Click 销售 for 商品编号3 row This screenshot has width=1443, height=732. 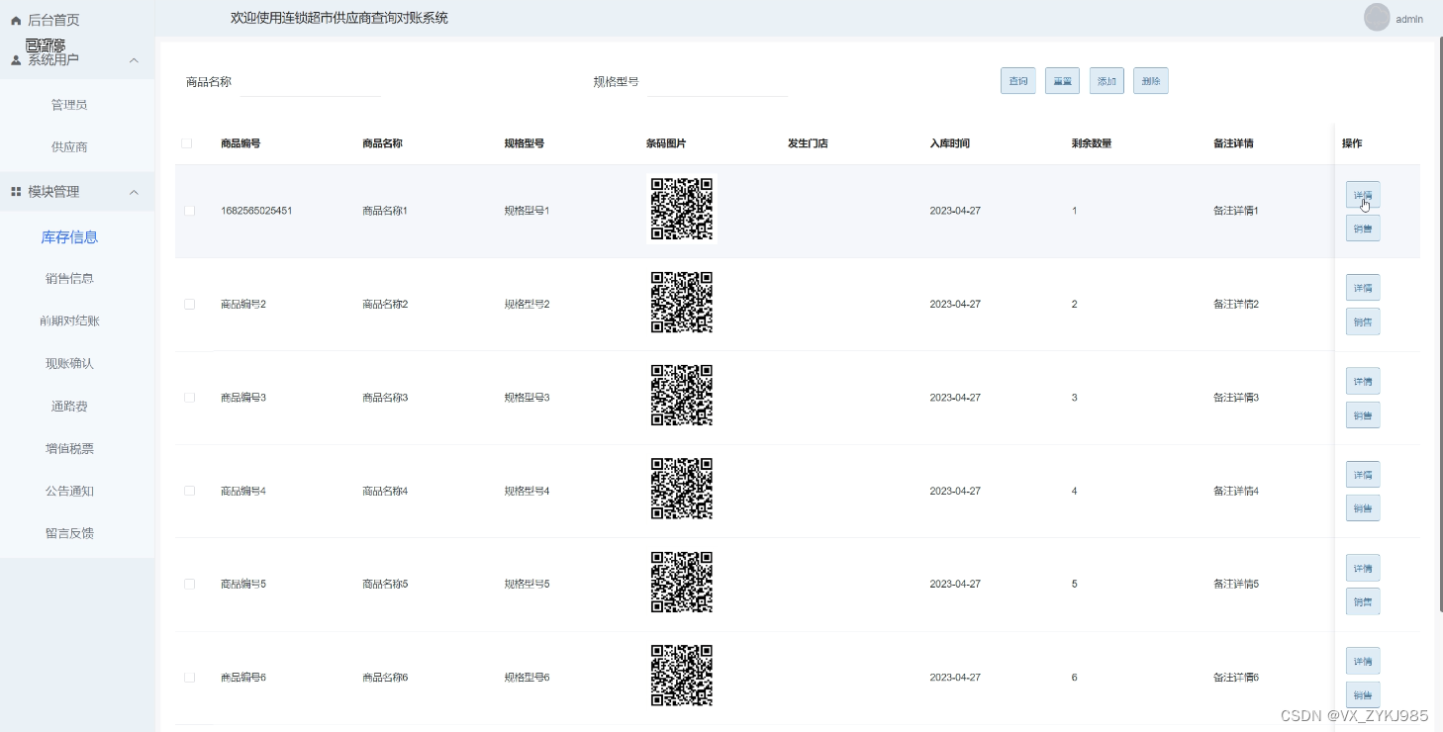[1363, 414]
